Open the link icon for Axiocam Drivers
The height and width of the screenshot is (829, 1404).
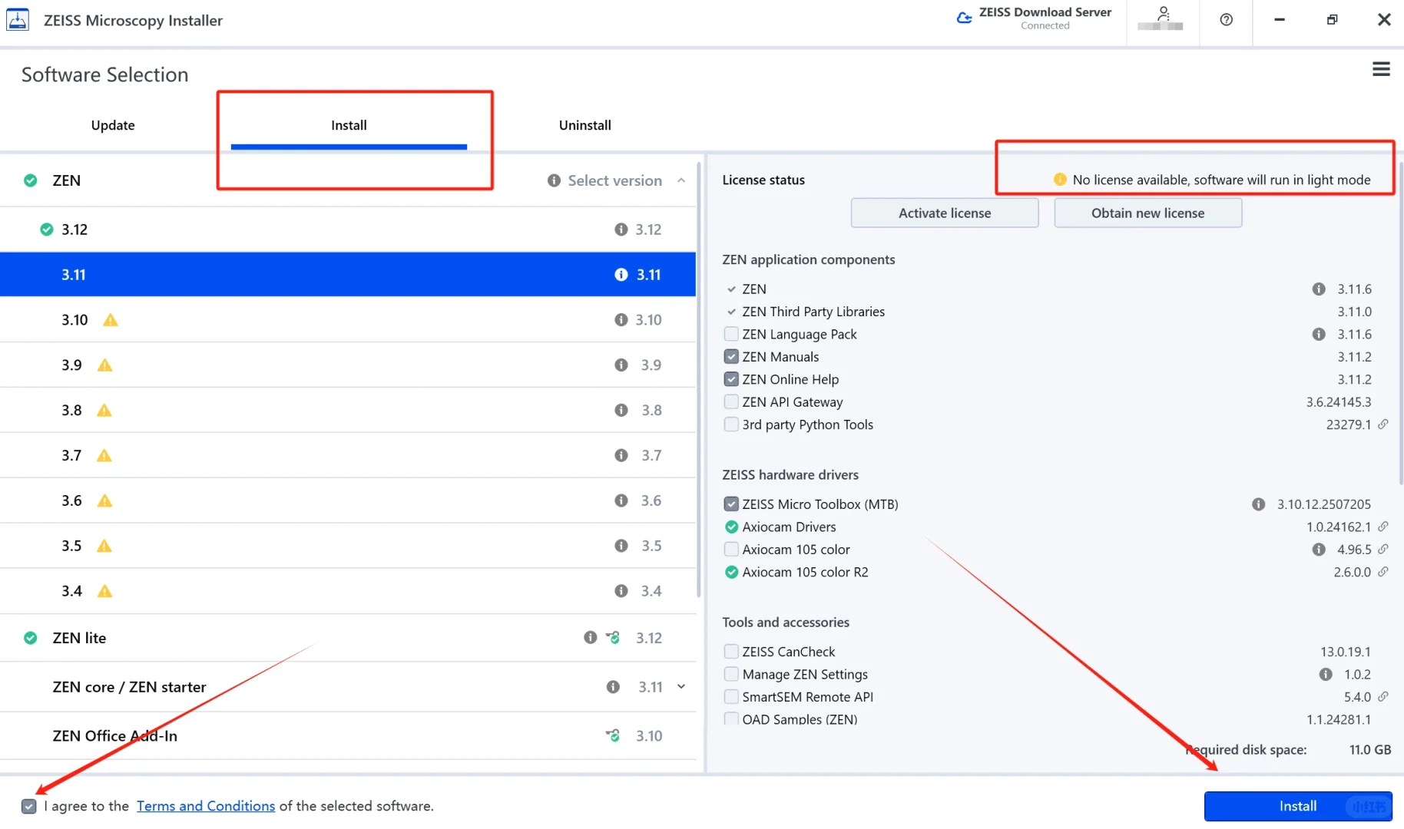click(1383, 527)
